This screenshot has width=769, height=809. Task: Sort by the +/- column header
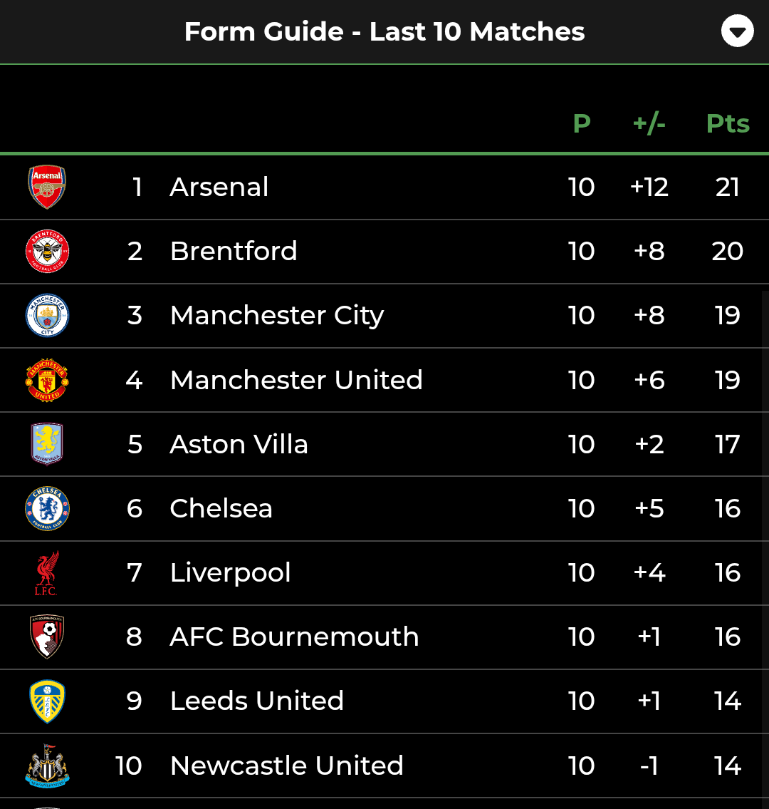coord(649,124)
